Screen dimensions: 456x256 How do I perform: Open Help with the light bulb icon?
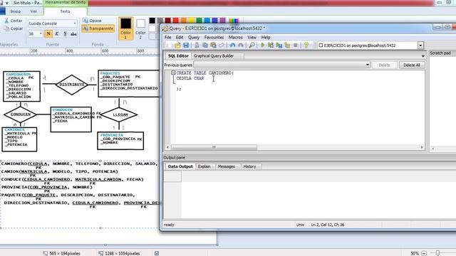[x=306, y=46]
